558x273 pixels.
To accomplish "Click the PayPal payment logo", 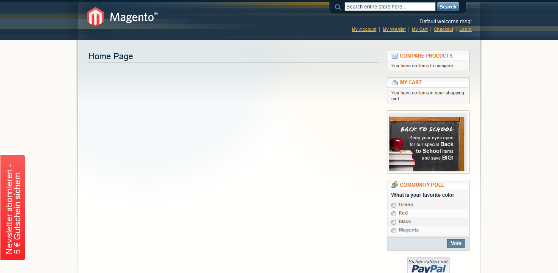I will click(x=428, y=265).
